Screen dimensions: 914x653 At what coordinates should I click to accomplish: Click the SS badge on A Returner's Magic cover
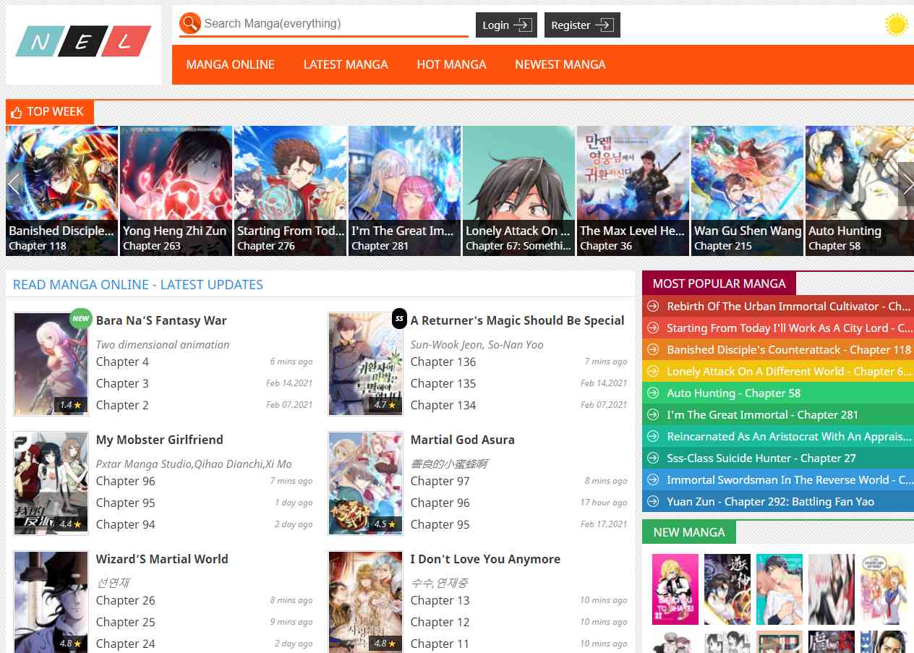tap(399, 318)
